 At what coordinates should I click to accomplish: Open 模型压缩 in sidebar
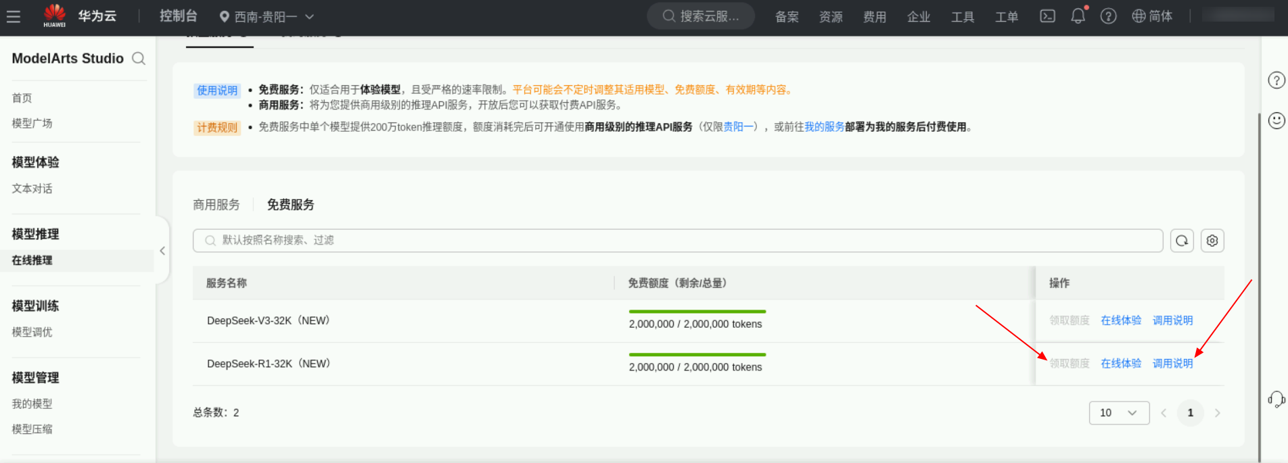pos(32,429)
